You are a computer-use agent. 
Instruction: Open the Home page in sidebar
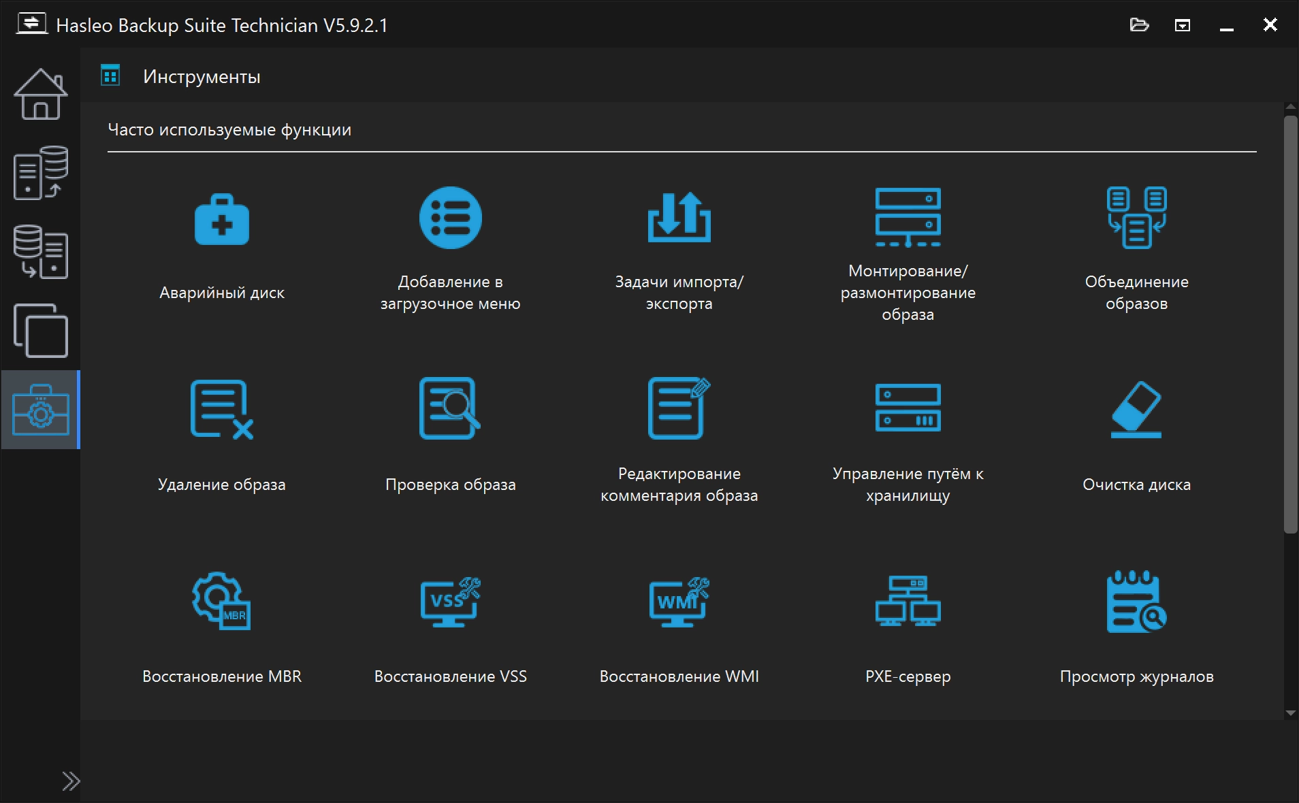41,94
